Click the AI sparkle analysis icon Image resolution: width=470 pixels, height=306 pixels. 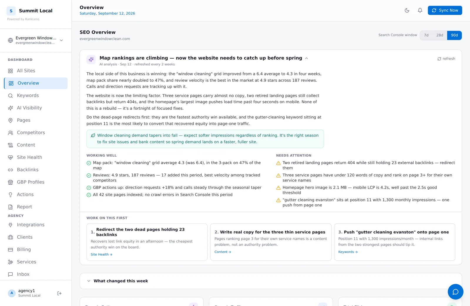pos(91,59)
